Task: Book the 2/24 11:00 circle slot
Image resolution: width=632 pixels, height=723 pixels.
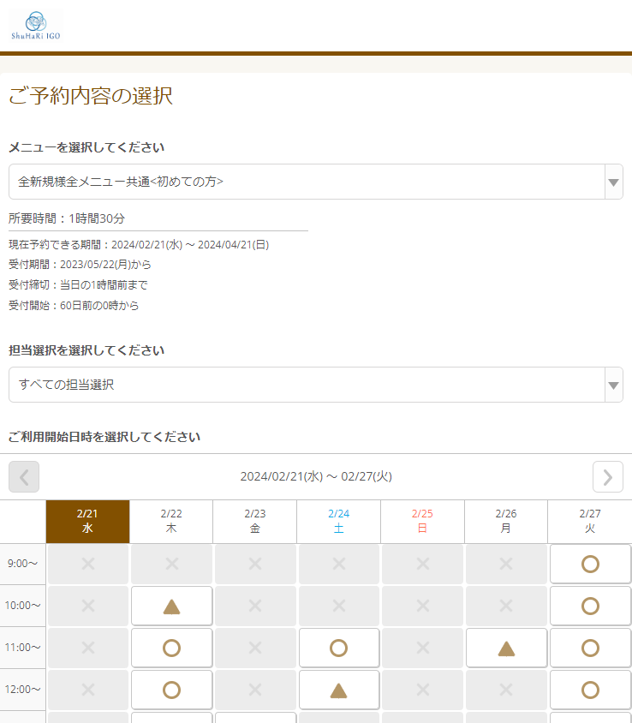Action: 338,648
